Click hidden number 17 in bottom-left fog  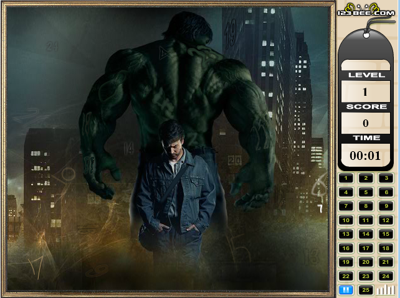[x=36, y=267]
